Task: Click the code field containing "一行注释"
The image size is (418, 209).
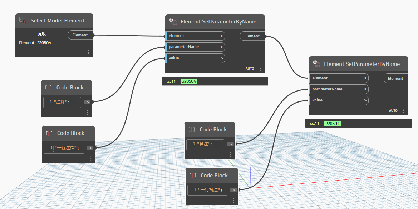Action: coord(64,148)
